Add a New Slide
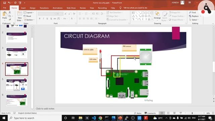This screenshot has height=121, width=215. 19,16
